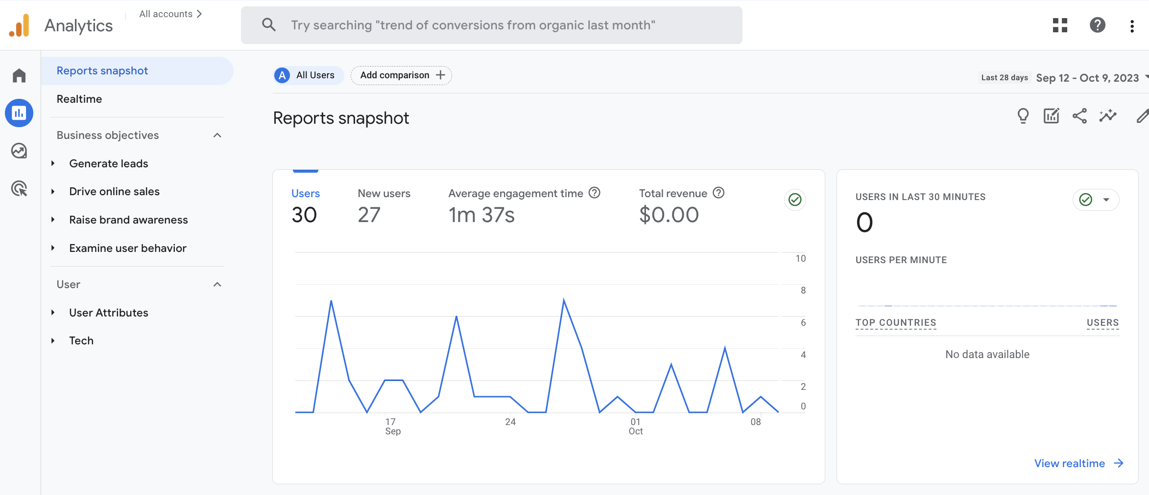Click the 'No data available' message
This screenshot has width=1149, height=495.
click(x=987, y=354)
